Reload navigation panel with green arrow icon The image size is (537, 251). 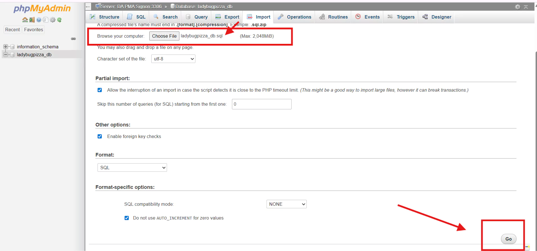tap(59, 20)
